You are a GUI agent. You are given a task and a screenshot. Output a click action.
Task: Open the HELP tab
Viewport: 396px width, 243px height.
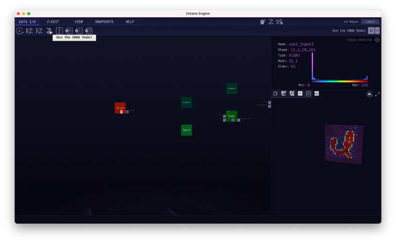[x=130, y=22]
